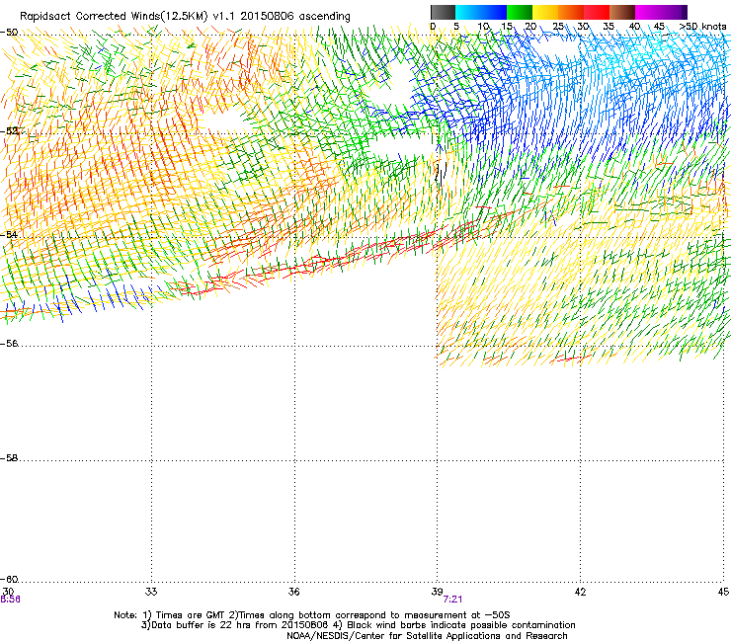Image resolution: width=731 pixels, height=642 pixels.
Task: Click the purple 6:56 time stamp
Action: 10,600
